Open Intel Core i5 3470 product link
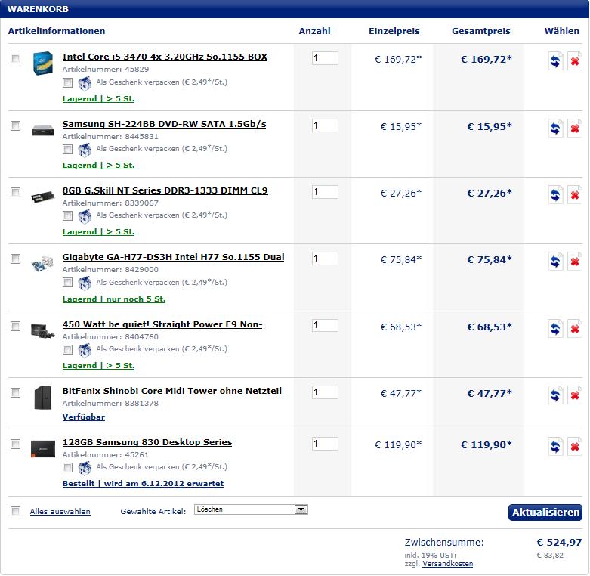Viewport: 590px width, 576px height. pyautogui.click(x=165, y=57)
